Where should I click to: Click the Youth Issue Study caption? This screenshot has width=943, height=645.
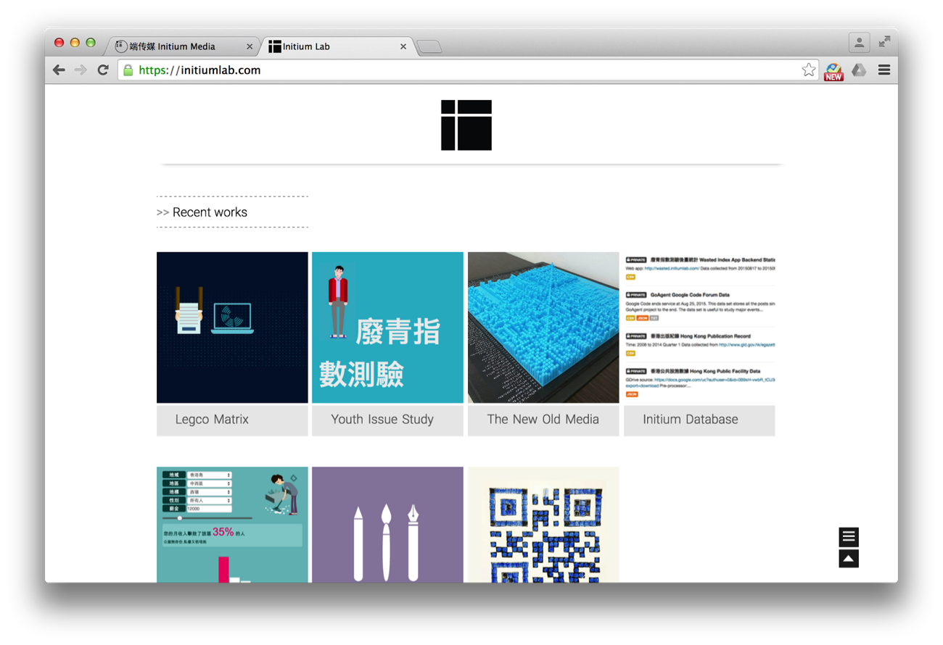pos(387,420)
